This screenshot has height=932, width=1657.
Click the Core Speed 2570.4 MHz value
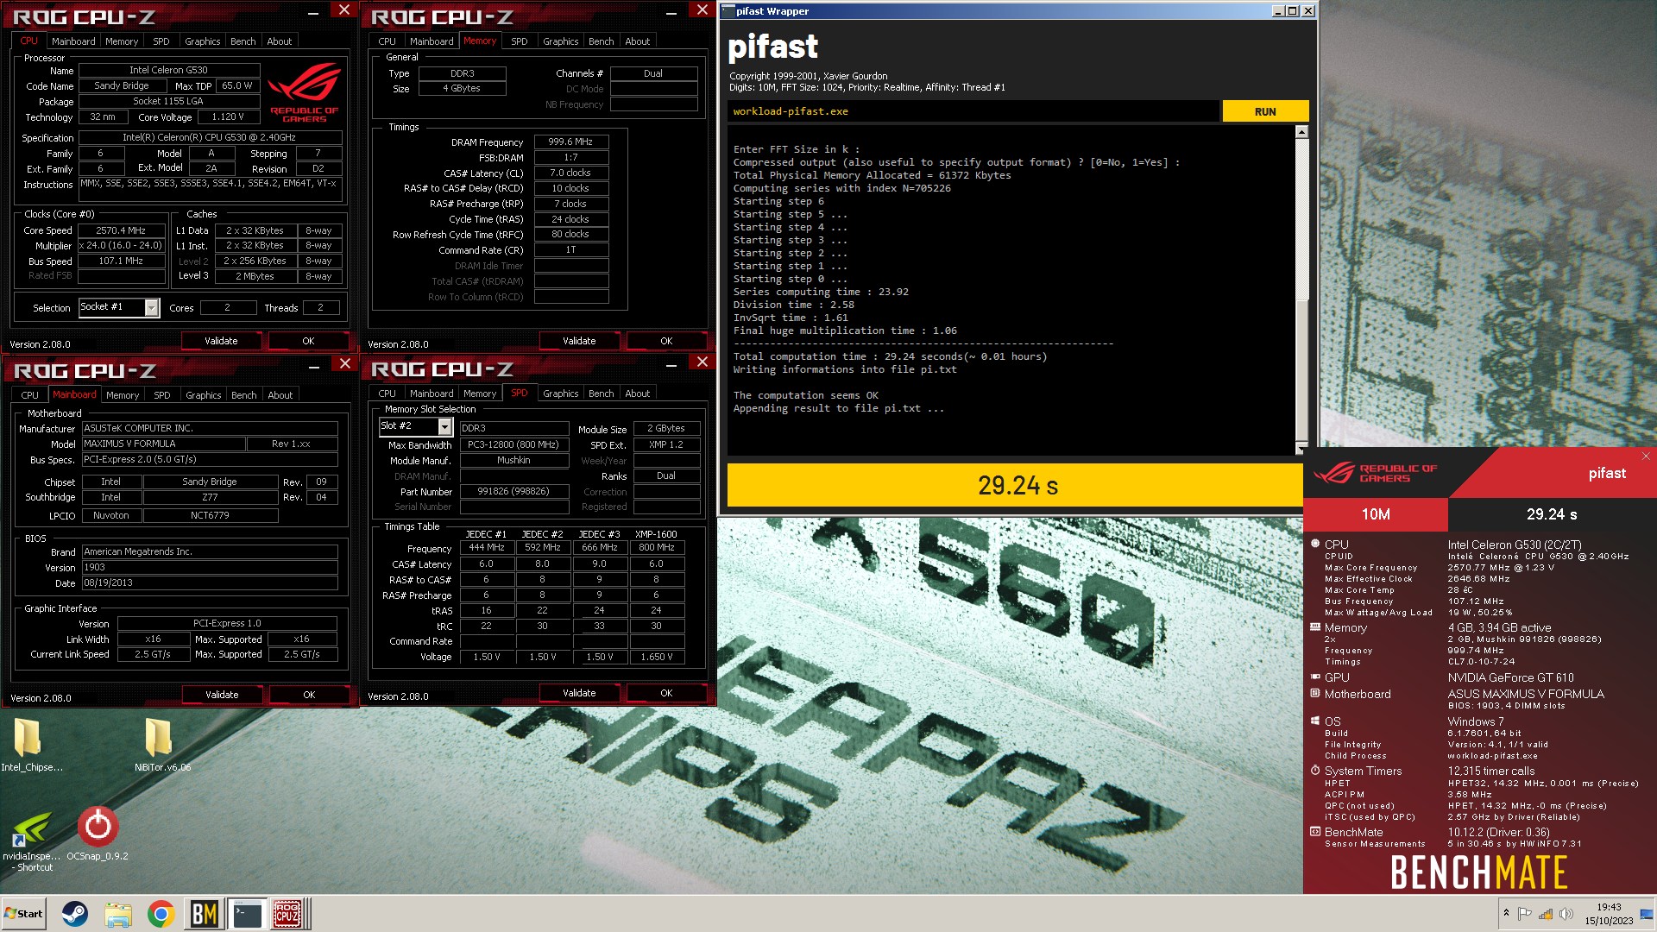click(x=121, y=230)
